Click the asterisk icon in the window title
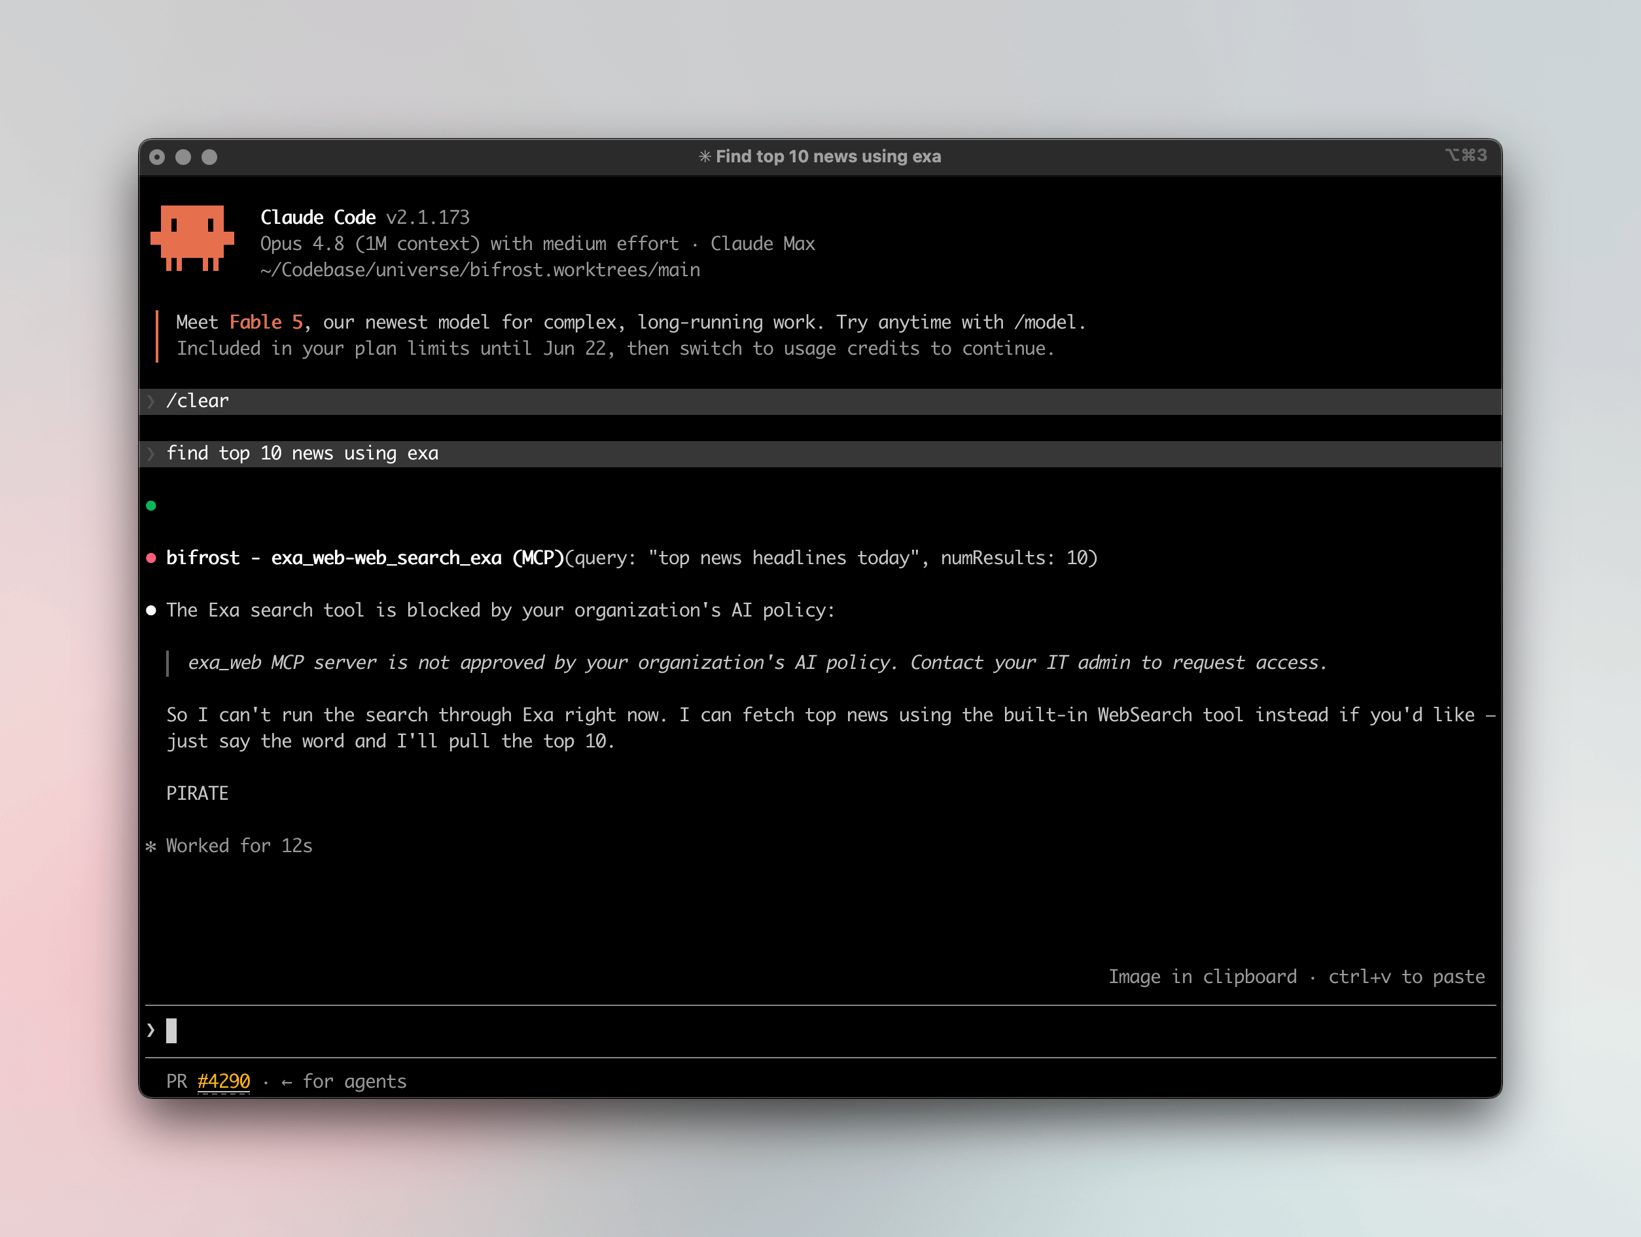 click(x=705, y=156)
